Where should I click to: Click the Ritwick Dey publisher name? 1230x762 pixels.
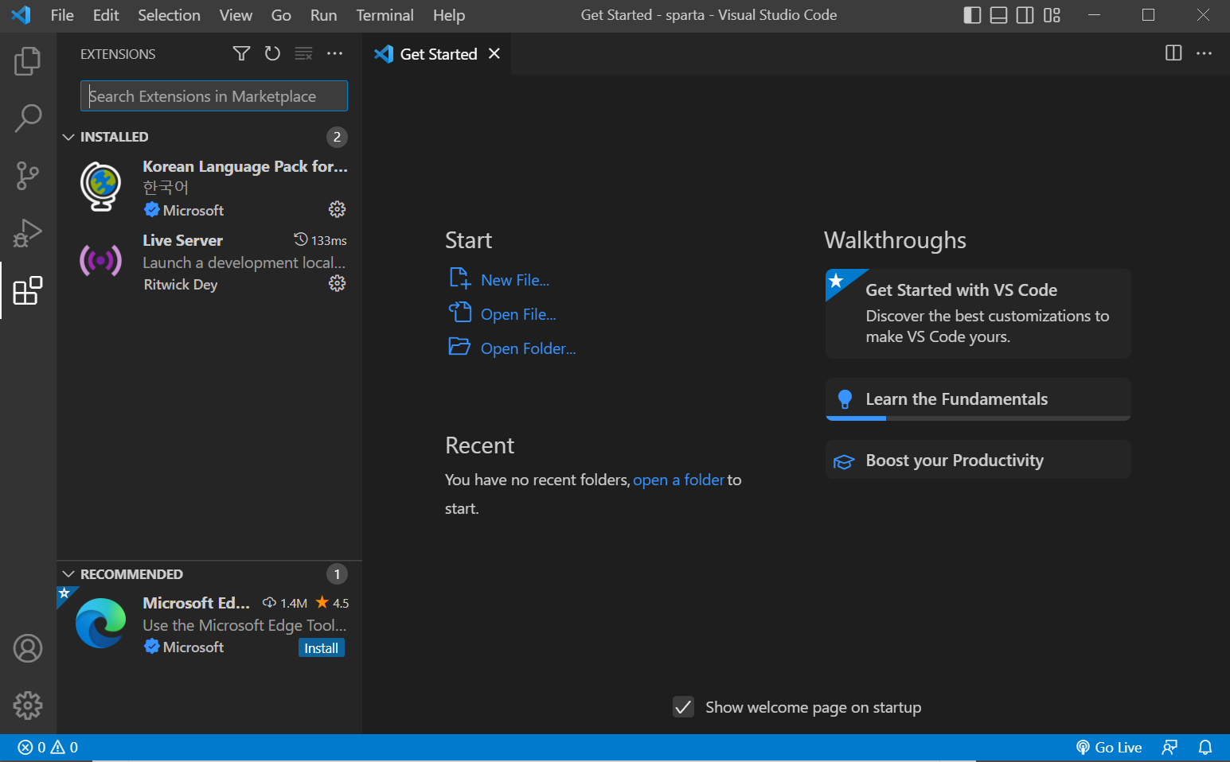(181, 285)
